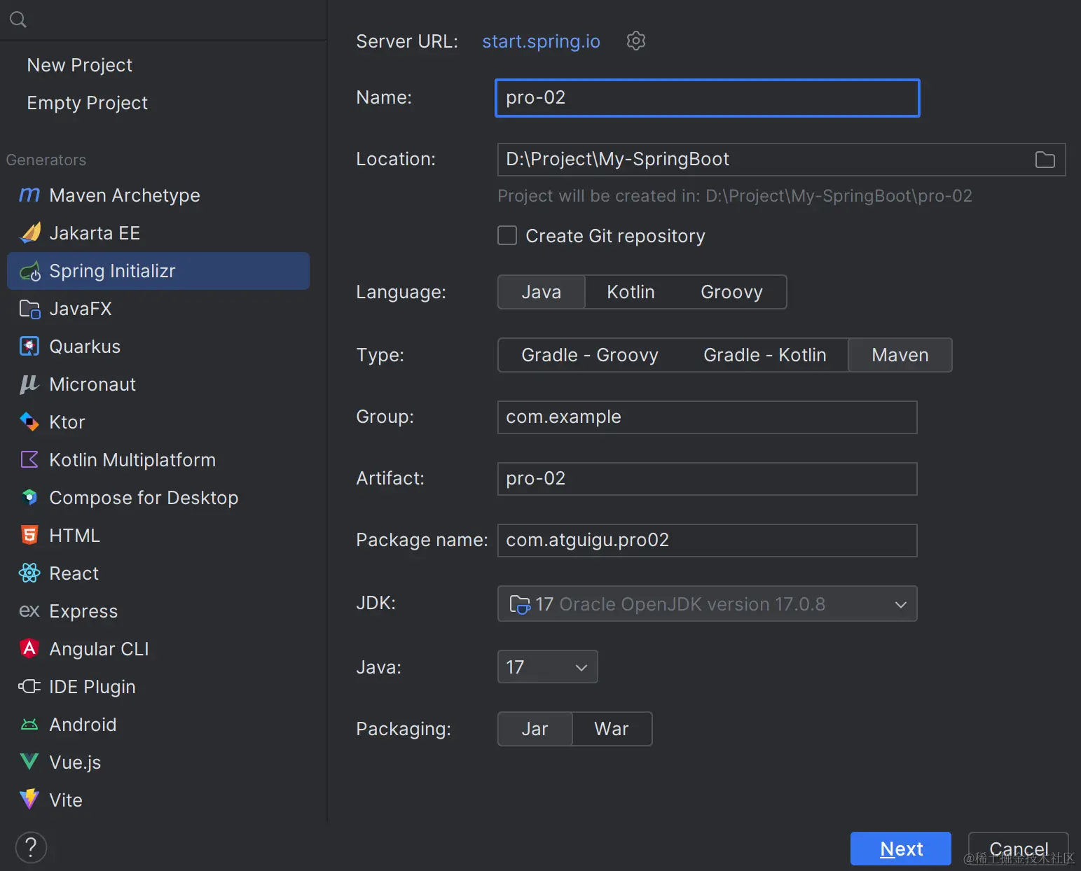Choose IDE Plugin generator label

[x=92, y=687]
